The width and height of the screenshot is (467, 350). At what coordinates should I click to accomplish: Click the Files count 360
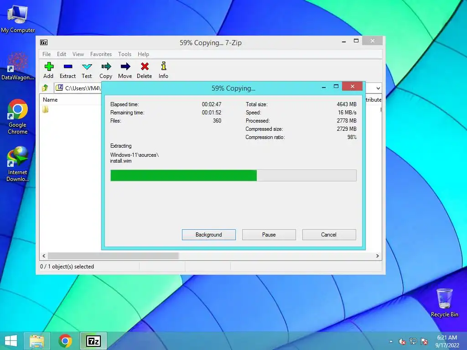click(x=217, y=121)
